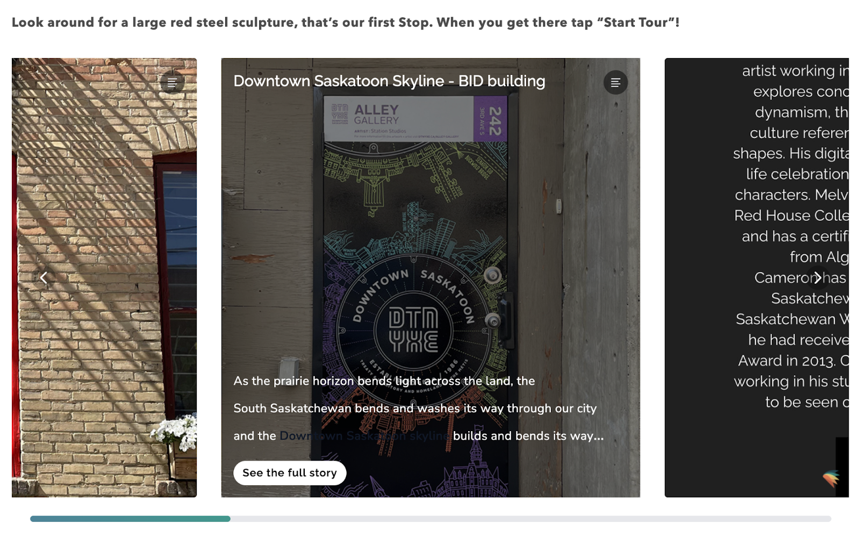Go to the previous slide with the left arrow
This screenshot has height=537, width=860.
pyautogui.click(x=44, y=277)
